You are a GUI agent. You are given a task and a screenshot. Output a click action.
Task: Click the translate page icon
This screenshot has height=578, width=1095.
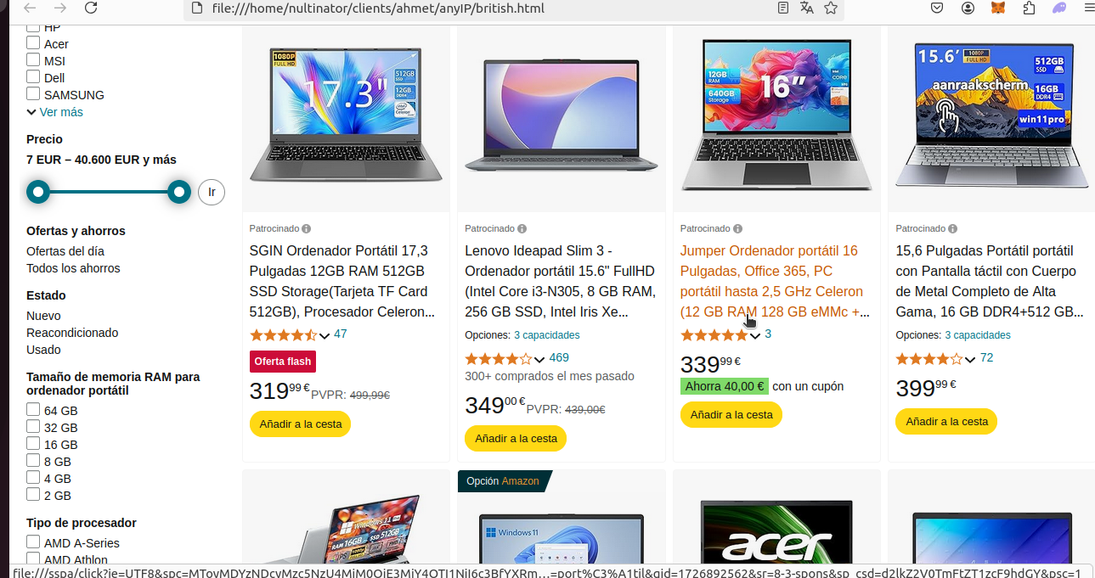point(807,8)
